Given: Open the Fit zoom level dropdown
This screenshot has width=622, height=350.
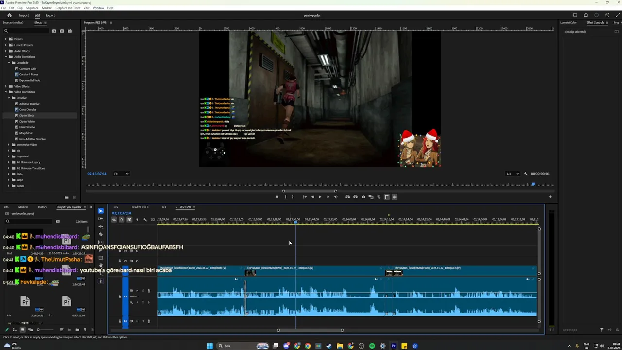Looking at the screenshot, I should (121, 174).
